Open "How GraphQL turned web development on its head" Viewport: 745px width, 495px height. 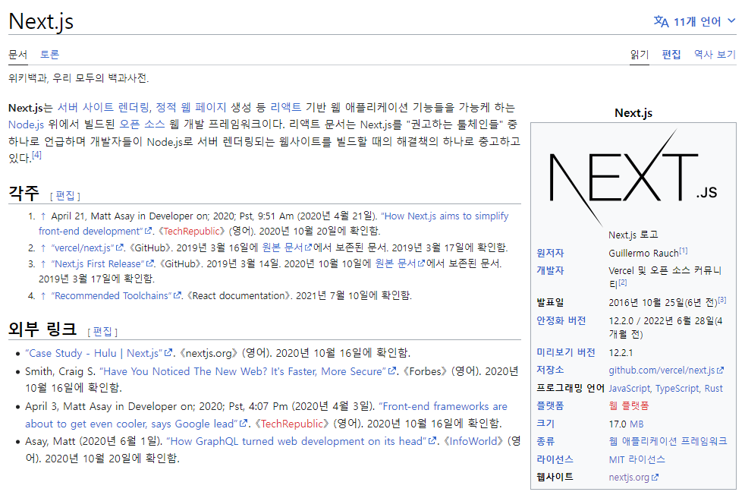tap(302, 441)
